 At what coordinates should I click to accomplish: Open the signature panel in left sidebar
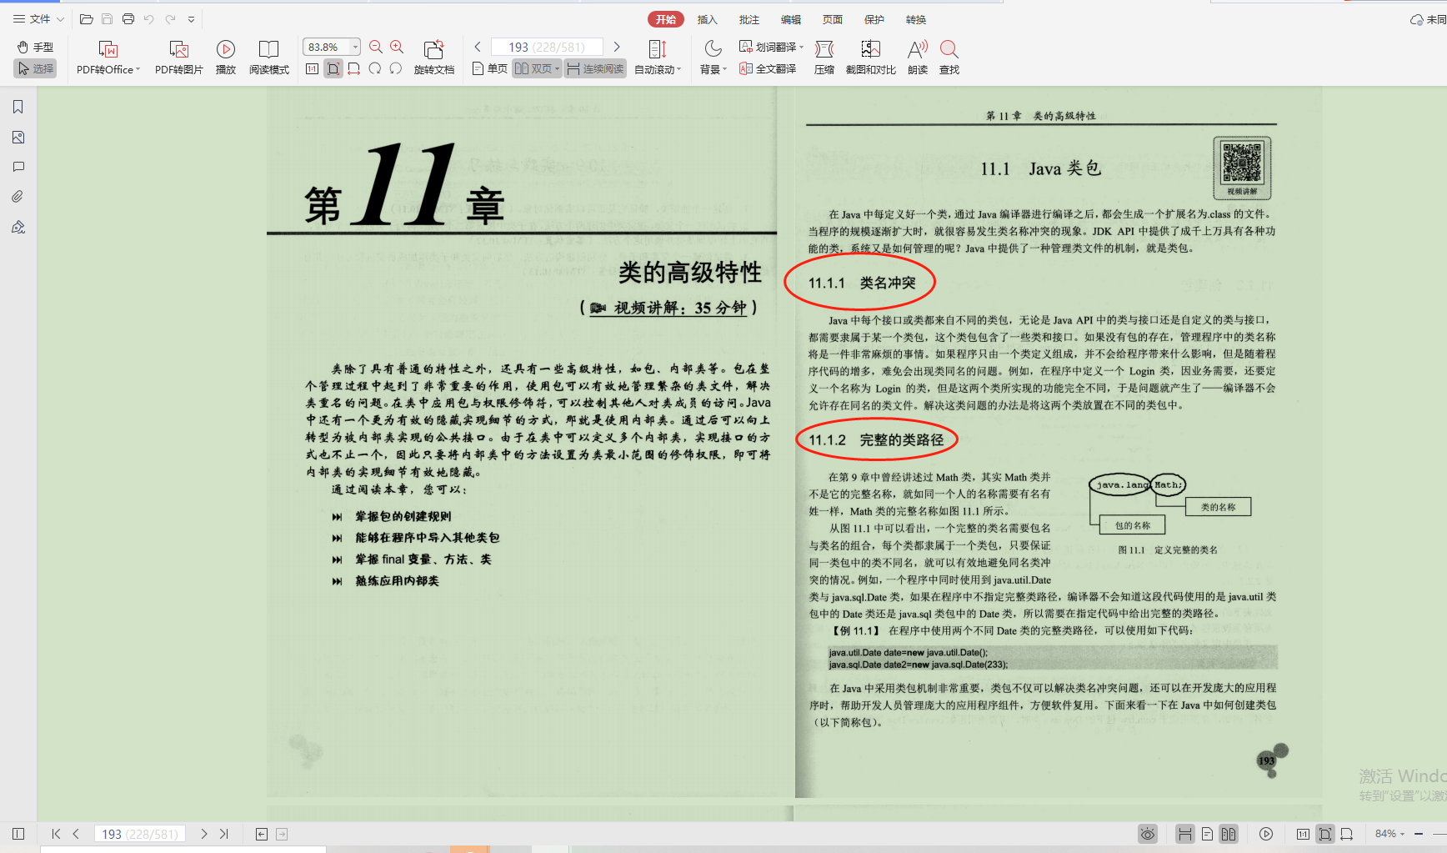[x=18, y=227]
